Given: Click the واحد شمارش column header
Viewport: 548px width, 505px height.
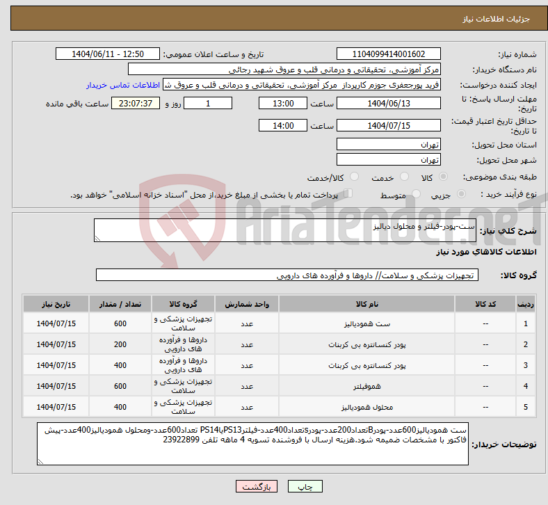Looking at the screenshot, I should point(247,304).
